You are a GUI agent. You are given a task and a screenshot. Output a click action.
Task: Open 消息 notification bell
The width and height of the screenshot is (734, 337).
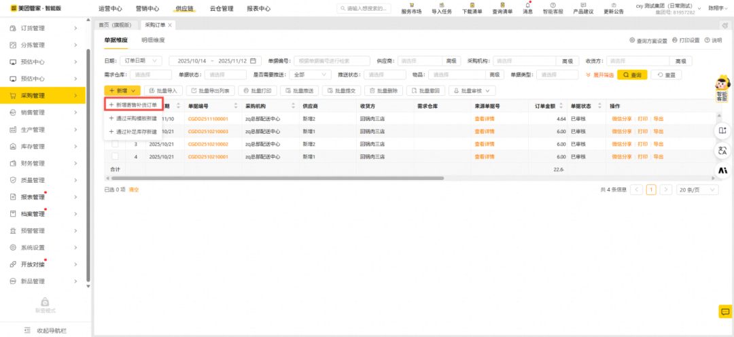(x=527, y=5)
